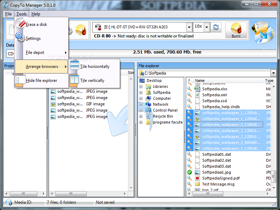Sort file explorer by Name column
Viewport: 280px width, 210px height.
[x=228, y=80]
